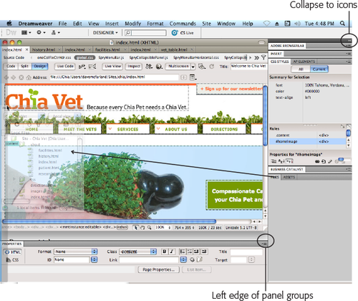This screenshot has height=301, width=358.
Task: Click the Edit Rule pencil icon
Action: point(330,161)
